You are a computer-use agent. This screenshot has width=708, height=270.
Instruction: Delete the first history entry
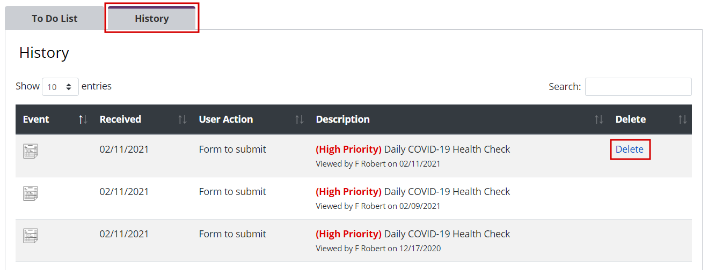pos(630,149)
